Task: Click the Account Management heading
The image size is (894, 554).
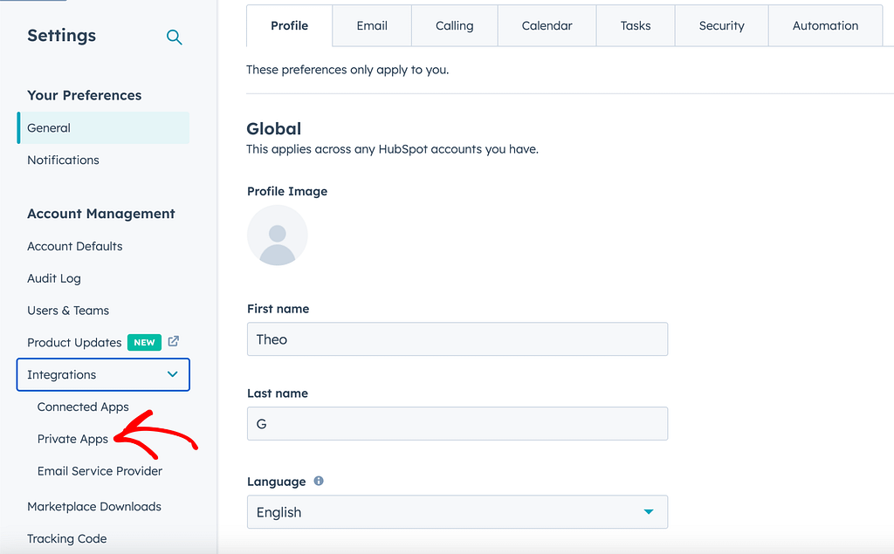Action: click(101, 214)
